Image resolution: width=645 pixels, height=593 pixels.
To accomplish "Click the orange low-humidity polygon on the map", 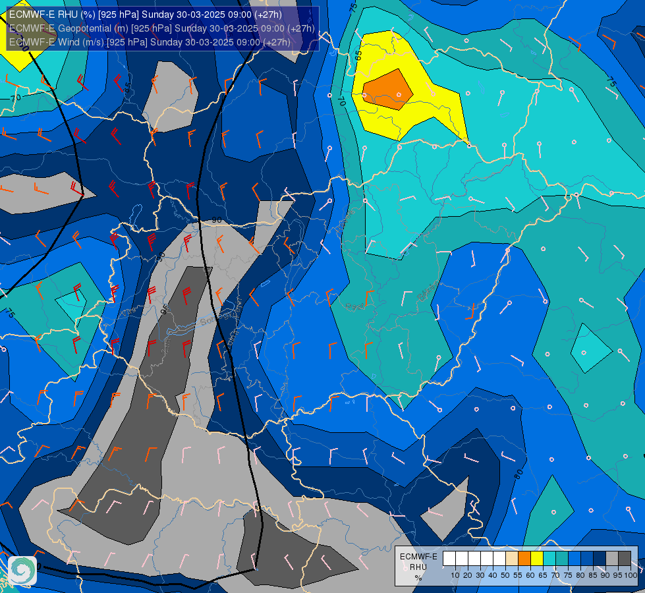I will pyautogui.click(x=387, y=90).
